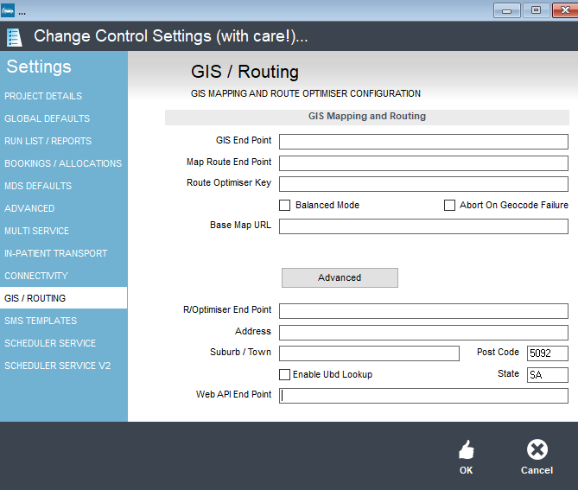Image resolution: width=578 pixels, height=490 pixels.
Task: Enable Ubd Lookup checkbox
Action: (x=284, y=374)
